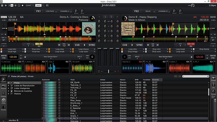Screen dimensions: 217x122
Task: Expand Listas de Reproducción
Action: (8, 86)
